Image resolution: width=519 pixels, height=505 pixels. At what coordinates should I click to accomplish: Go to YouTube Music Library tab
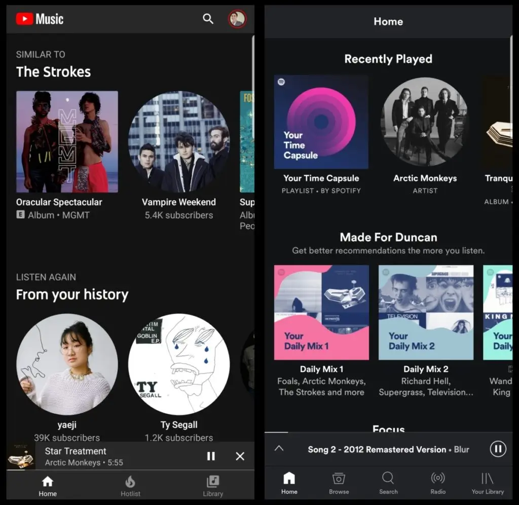tap(213, 485)
